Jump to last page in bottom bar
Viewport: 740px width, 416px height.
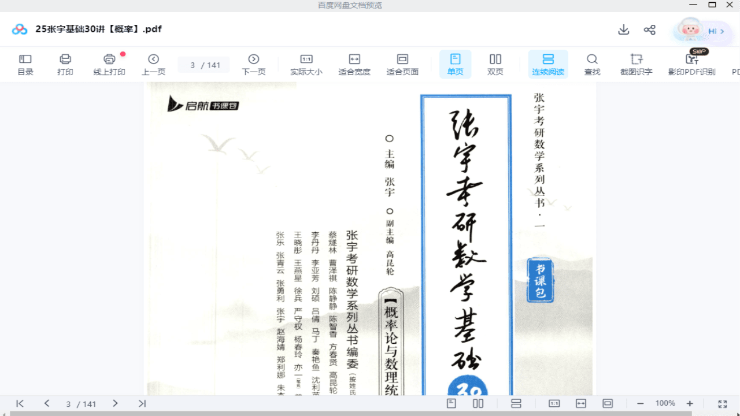click(142, 403)
